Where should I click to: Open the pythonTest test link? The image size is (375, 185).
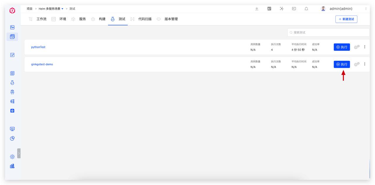[38, 47]
